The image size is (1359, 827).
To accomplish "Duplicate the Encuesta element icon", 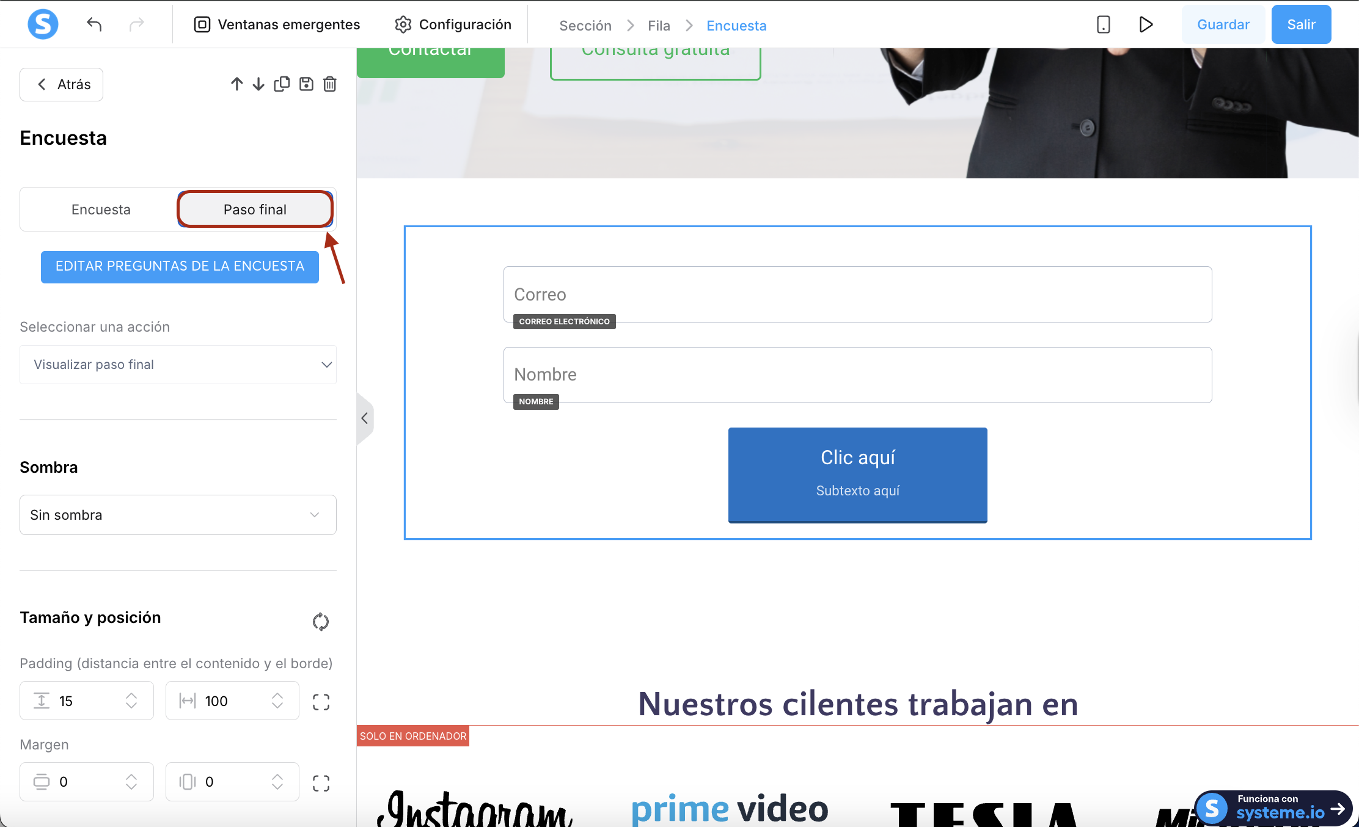I will click(x=282, y=84).
